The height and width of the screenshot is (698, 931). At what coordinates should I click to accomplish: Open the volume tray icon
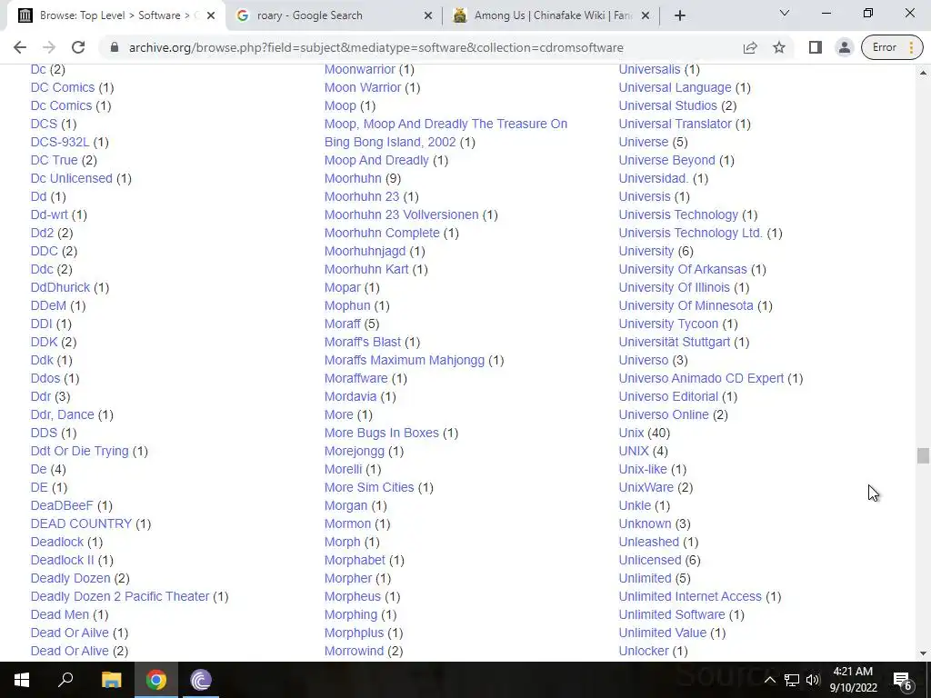[813, 680]
